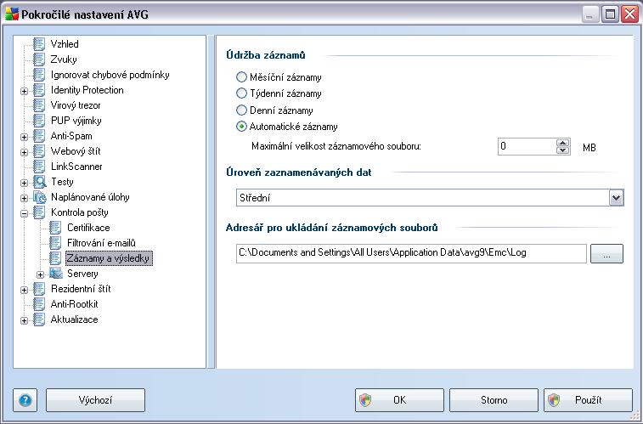The height and width of the screenshot is (424, 643).
Task: Click the LinkScanner page icon
Action: [x=39, y=167]
